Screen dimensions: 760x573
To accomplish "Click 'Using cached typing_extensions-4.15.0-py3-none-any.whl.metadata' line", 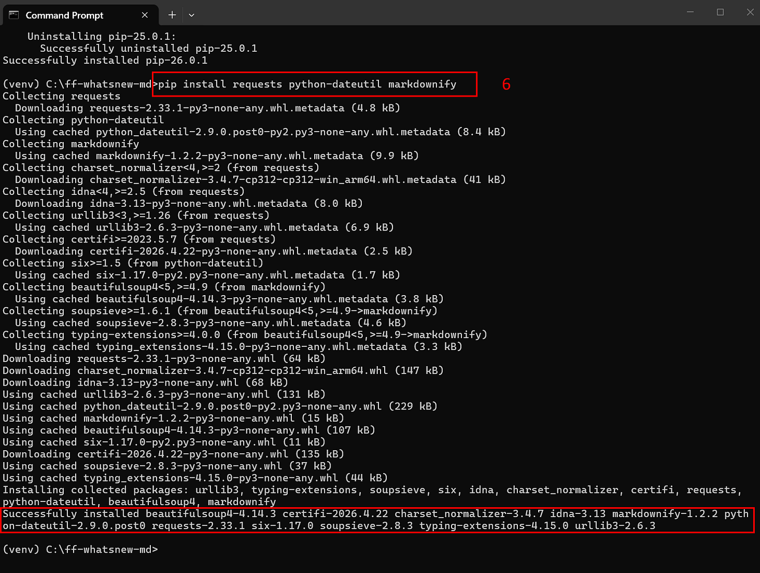I will point(239,347).
